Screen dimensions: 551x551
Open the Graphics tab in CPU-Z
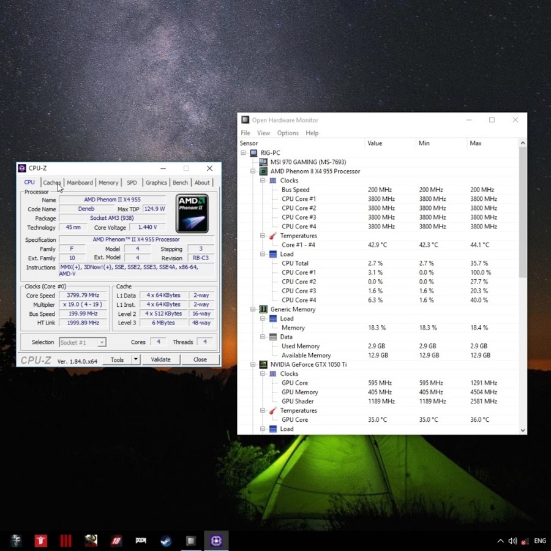(x=156, y=182)
